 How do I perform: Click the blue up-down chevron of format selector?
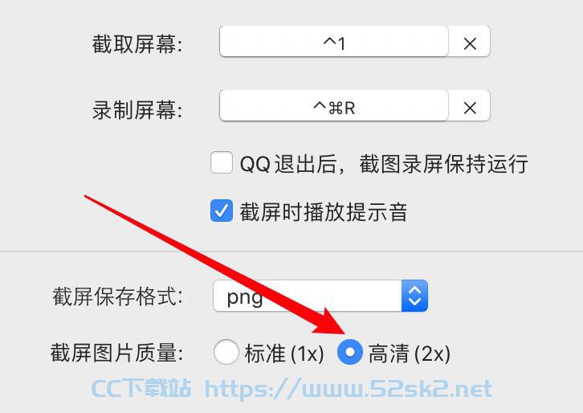pyautogui.click(x=414, y=296)
